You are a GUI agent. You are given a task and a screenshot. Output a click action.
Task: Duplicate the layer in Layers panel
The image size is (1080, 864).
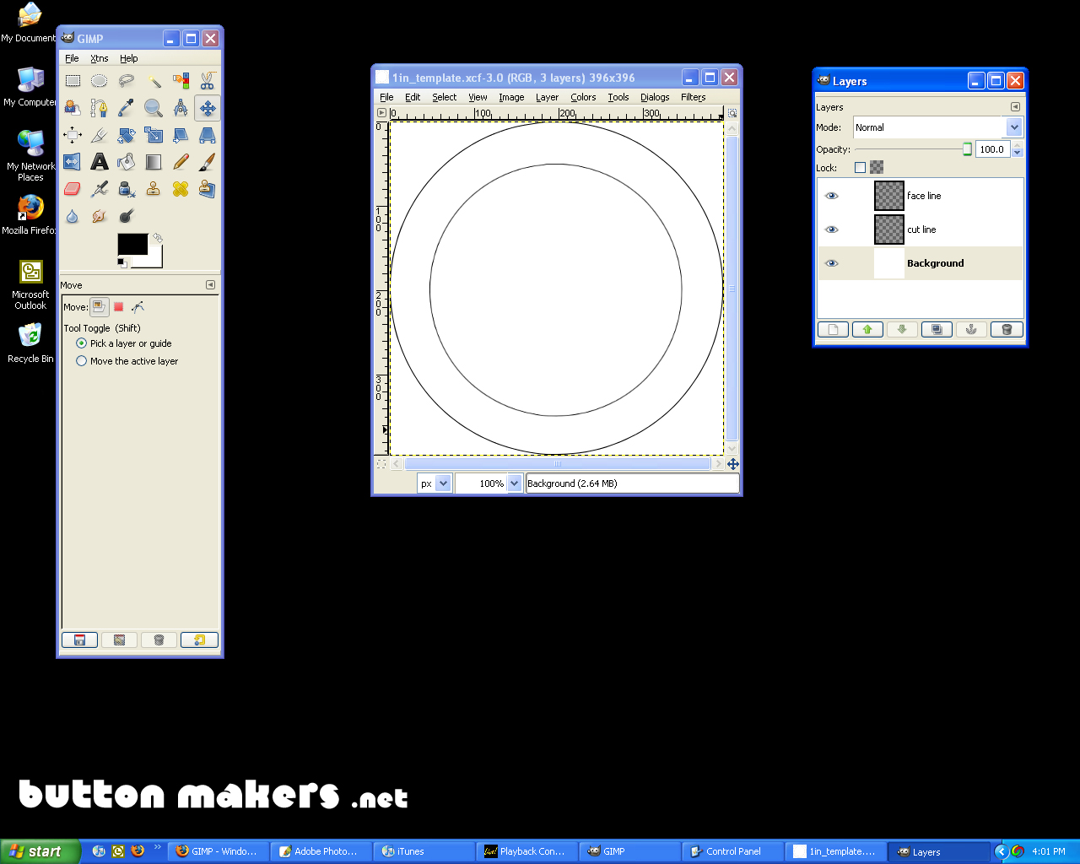pos(937,329)
